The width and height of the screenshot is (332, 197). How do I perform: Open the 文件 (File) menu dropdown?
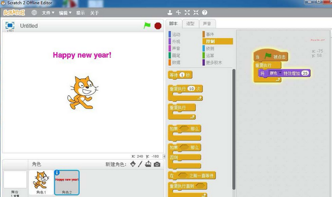(x=47, y=12)
